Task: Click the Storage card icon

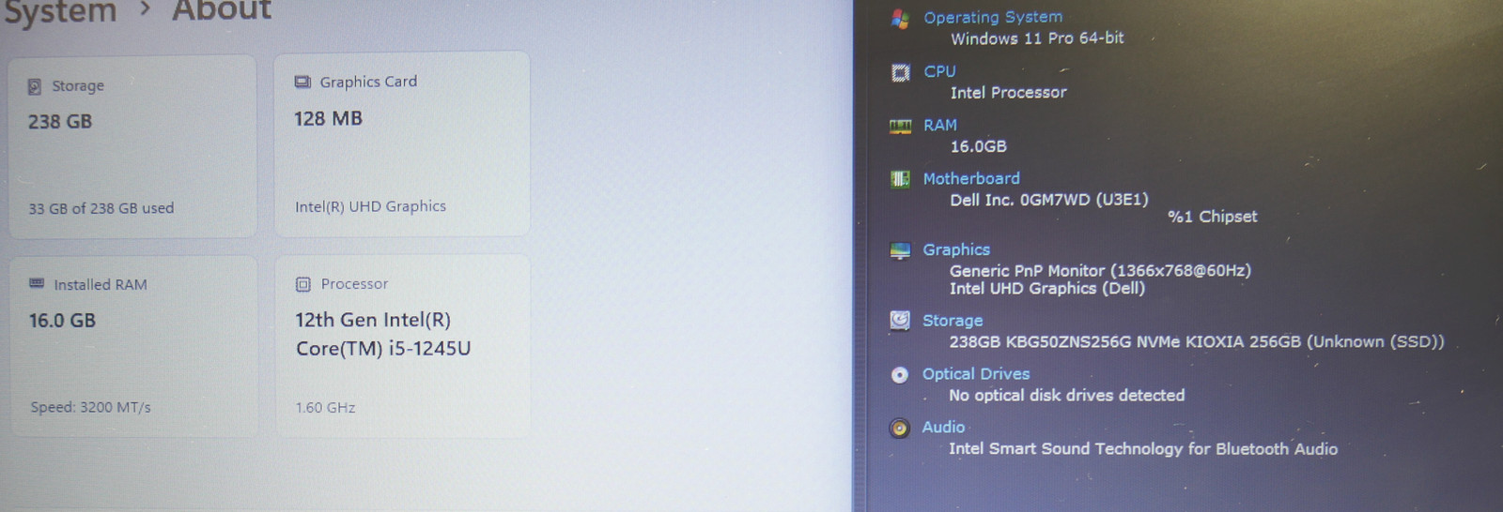Action: click(35, 86)
